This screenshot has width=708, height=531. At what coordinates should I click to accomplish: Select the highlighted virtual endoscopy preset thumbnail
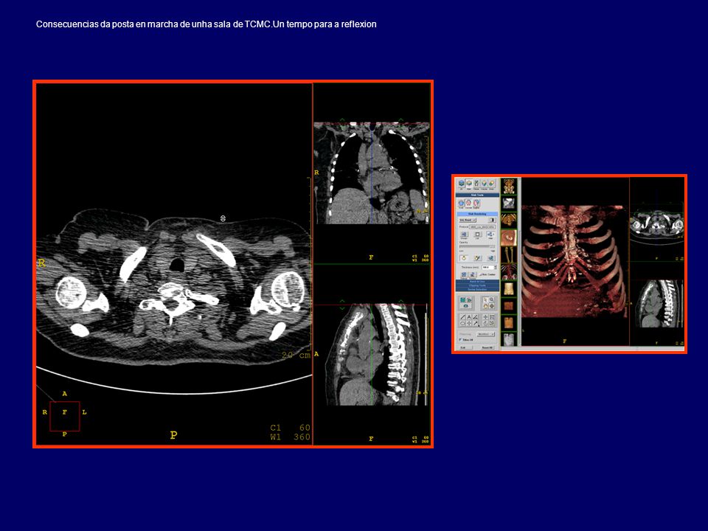[509, 238]
